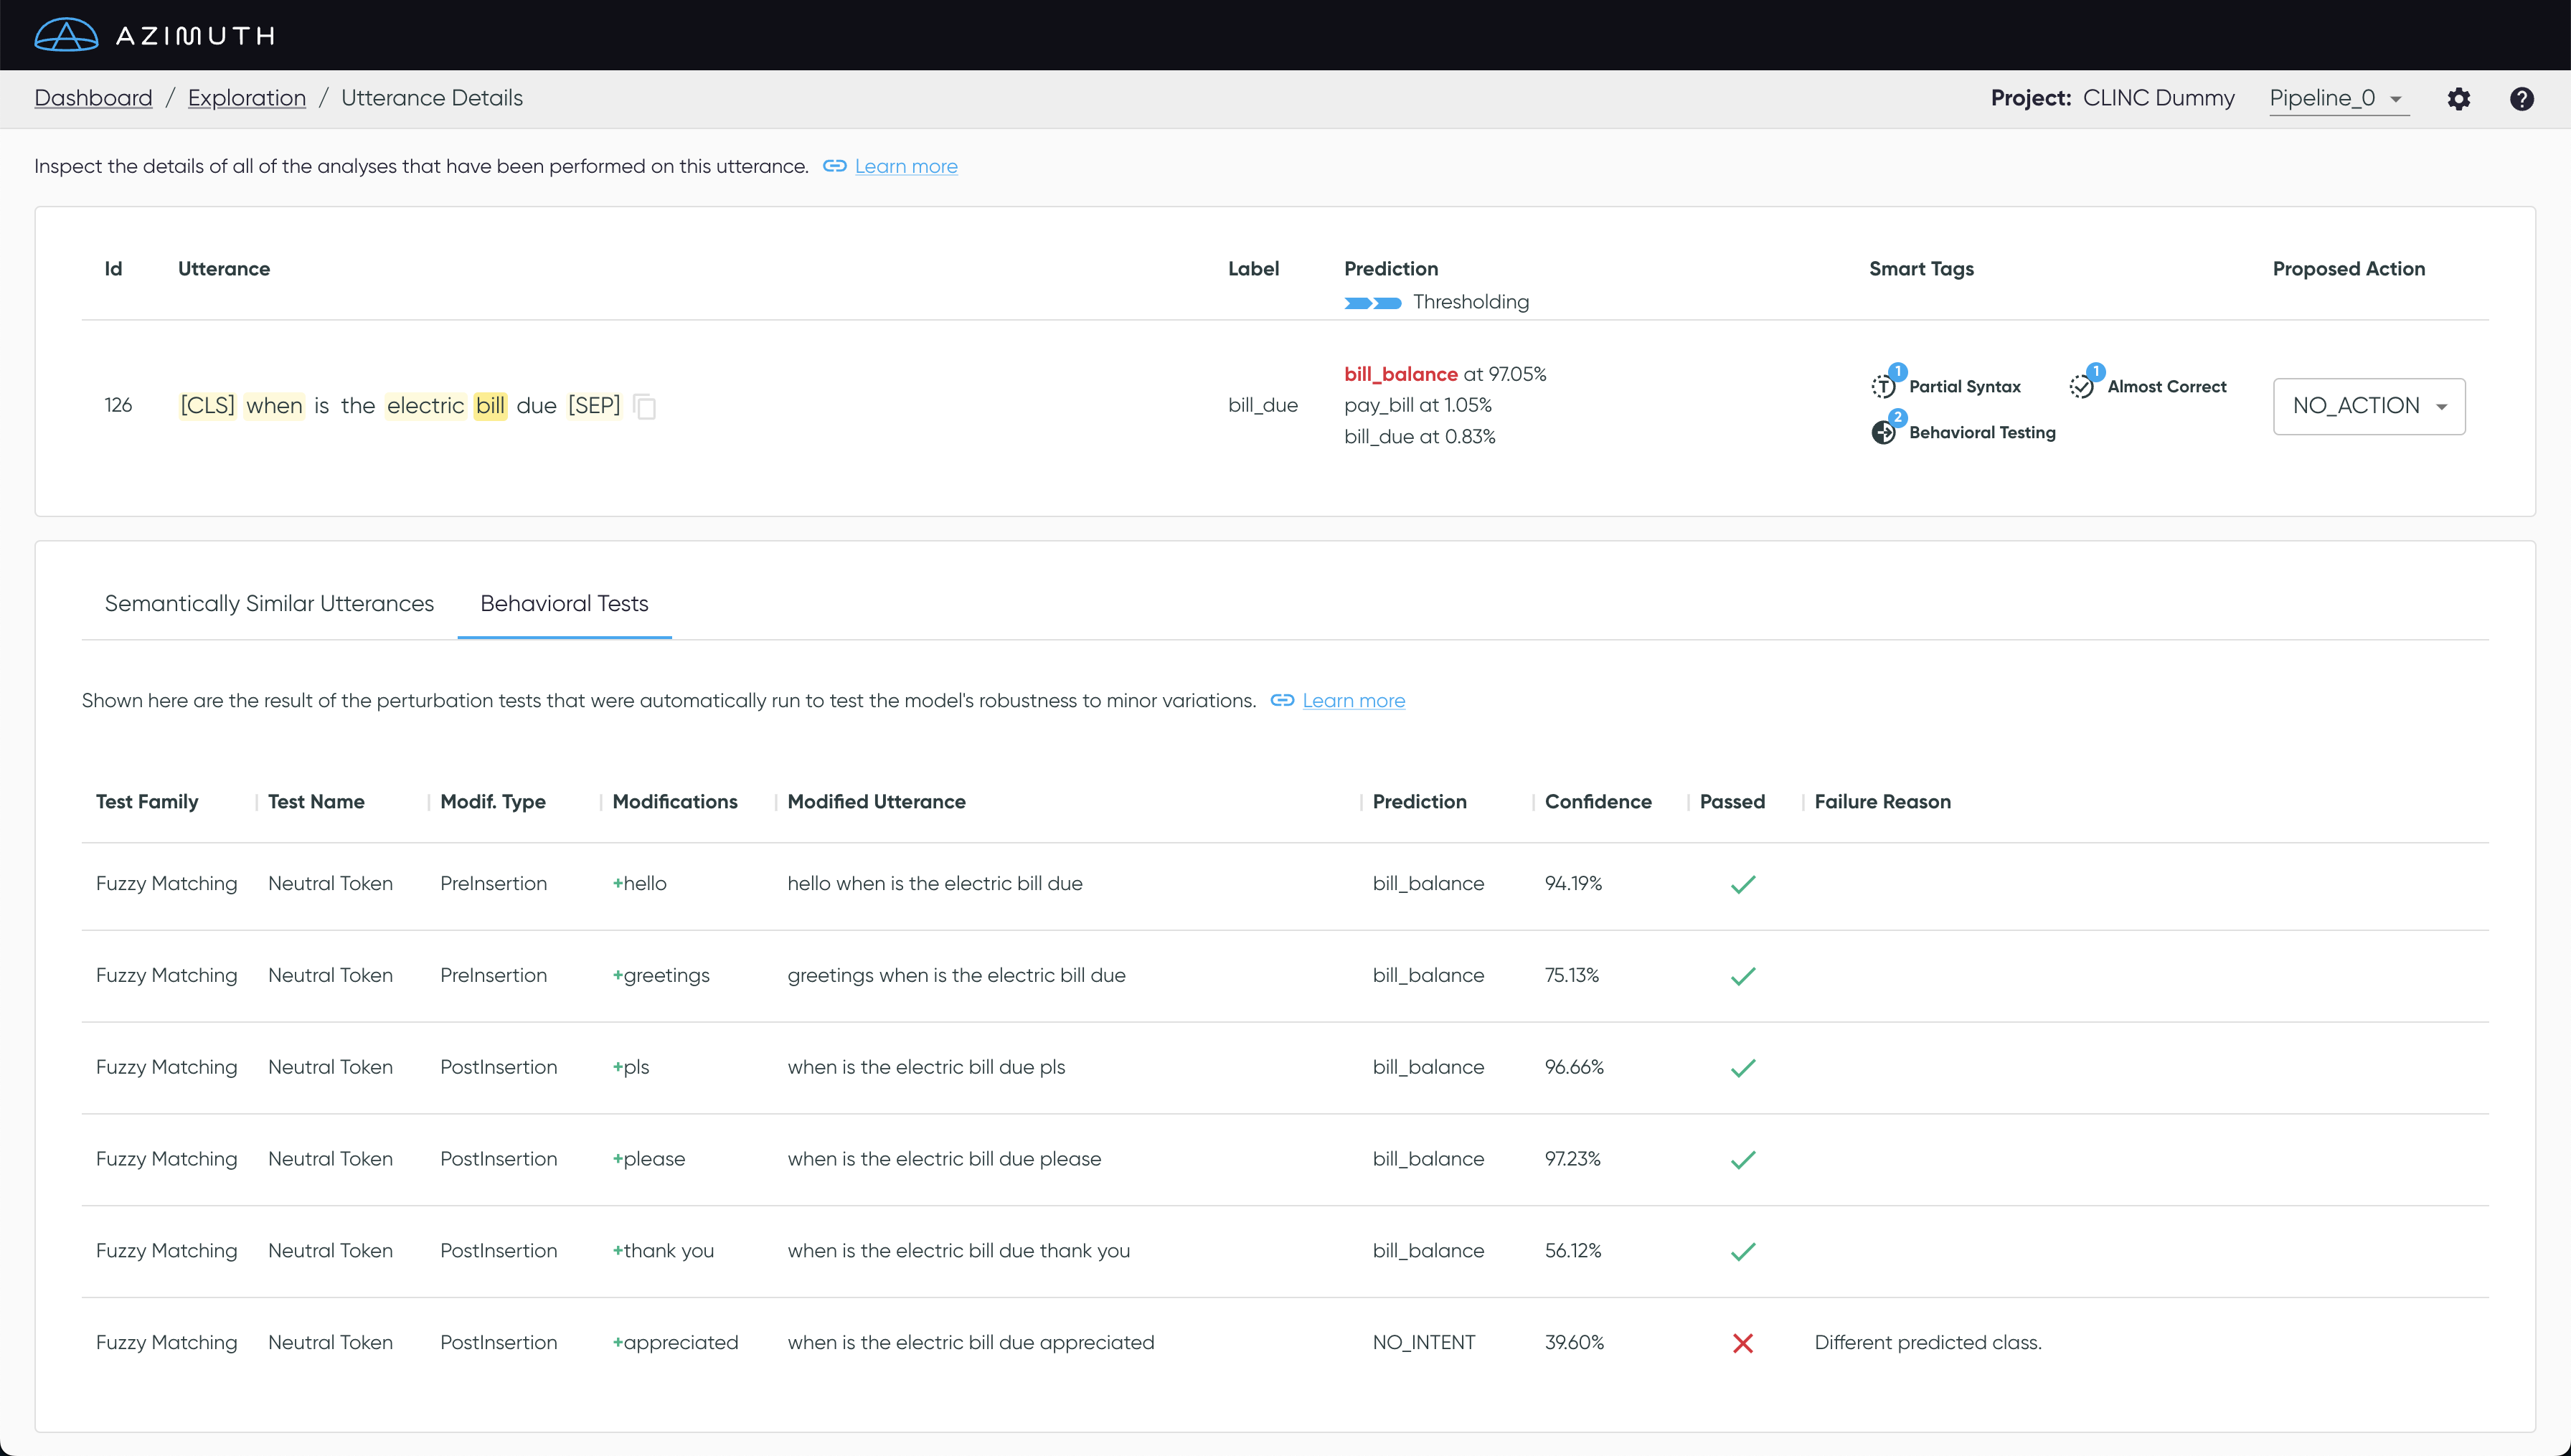Open the NO_ACTION proposed action dropdown
Viewport: 2571px width, 1456px height.
[2369, 406]
